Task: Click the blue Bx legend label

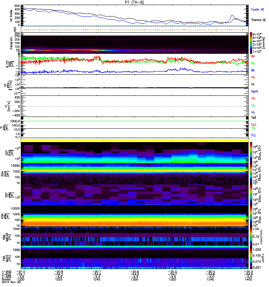Action: coord(253,70)
